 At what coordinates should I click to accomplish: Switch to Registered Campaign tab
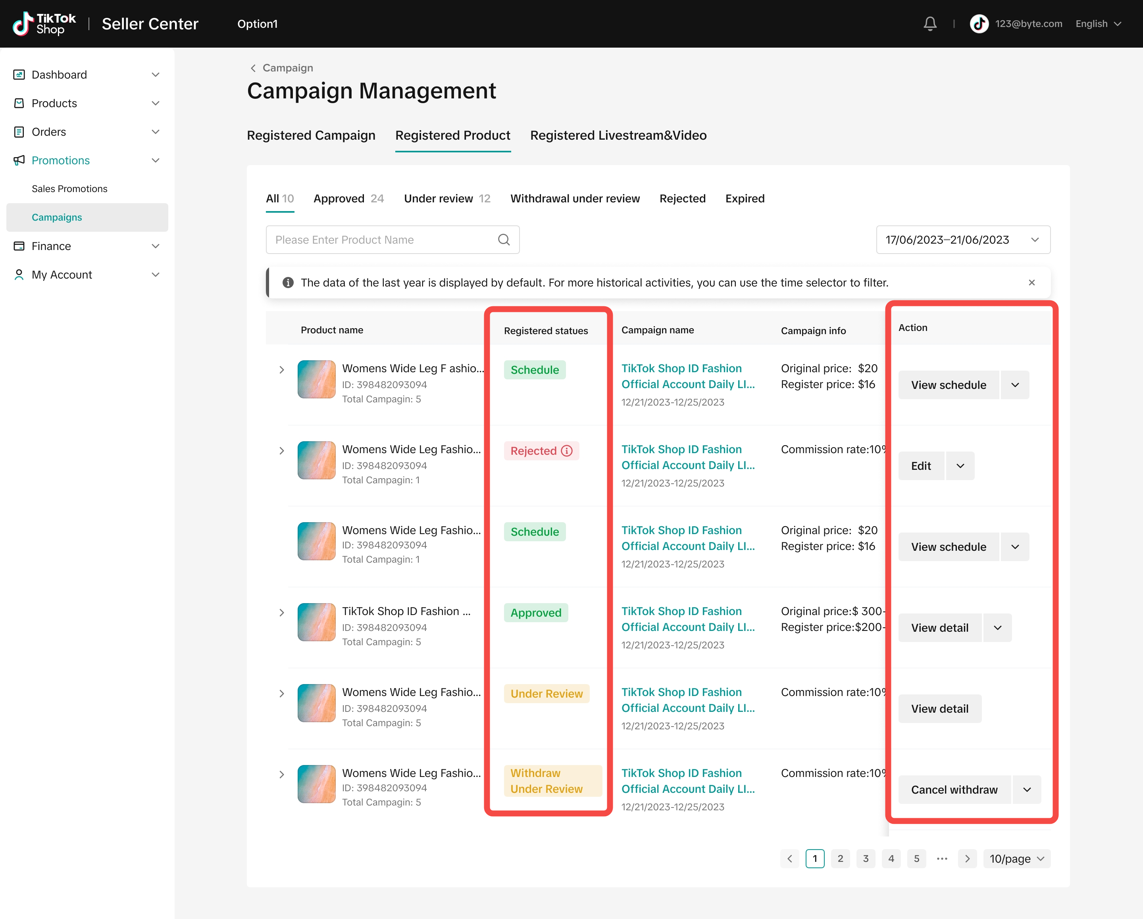click(x=311, y=136)
